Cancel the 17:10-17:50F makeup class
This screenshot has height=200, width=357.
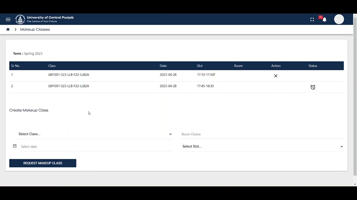[276, 76]
